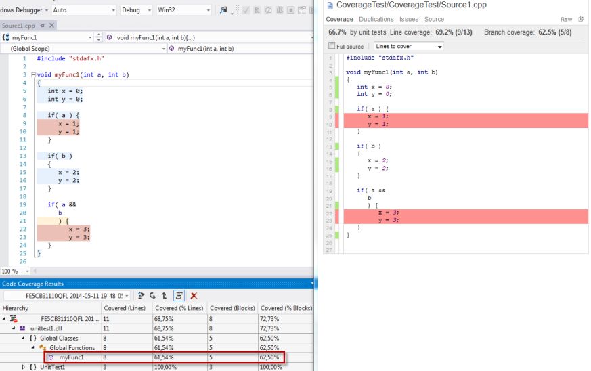Viewport: 591px width, 371px height.
Task: Toggle the show code coverage coloring button
Action: (x=179, y=296)
